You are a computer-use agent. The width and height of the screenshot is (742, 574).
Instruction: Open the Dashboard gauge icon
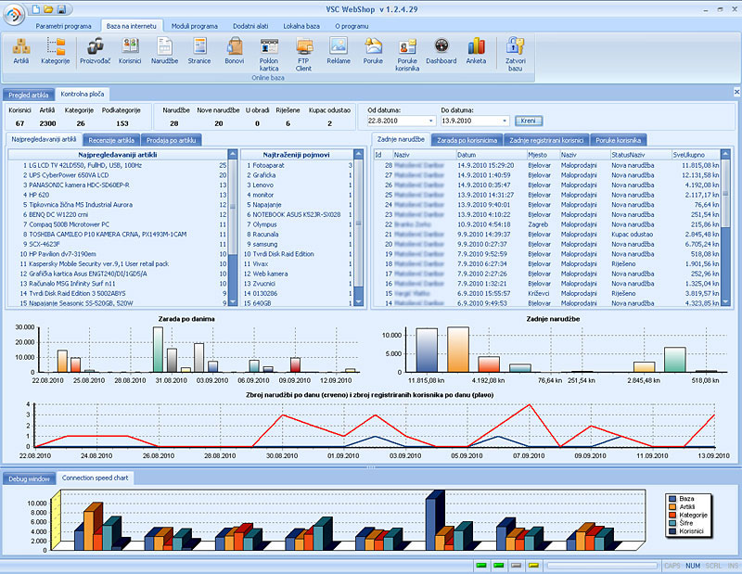[441, 49]
